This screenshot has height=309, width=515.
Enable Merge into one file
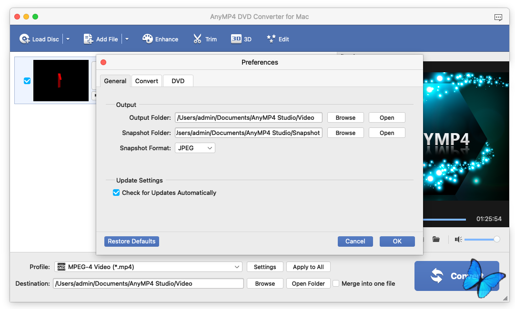coord(336,283)
